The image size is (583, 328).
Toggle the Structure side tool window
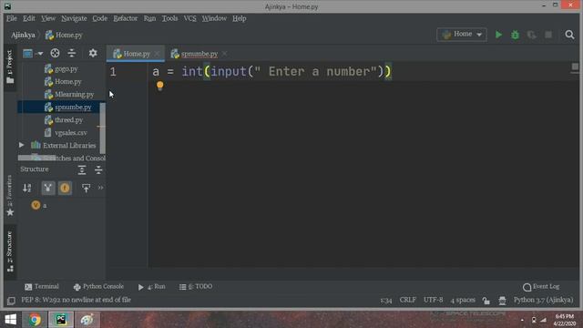[10, 251]
